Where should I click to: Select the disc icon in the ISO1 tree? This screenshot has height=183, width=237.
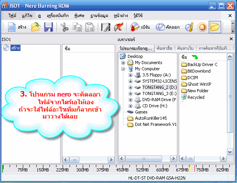(6, 48)
